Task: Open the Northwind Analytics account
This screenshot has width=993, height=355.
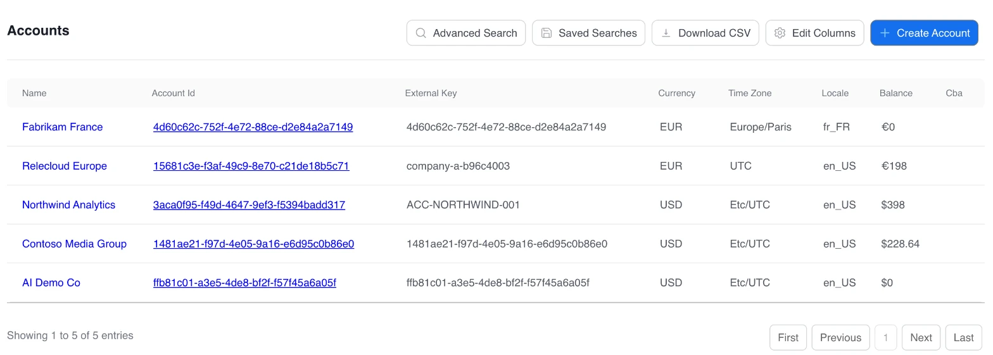Action: [x=68, y=205]
